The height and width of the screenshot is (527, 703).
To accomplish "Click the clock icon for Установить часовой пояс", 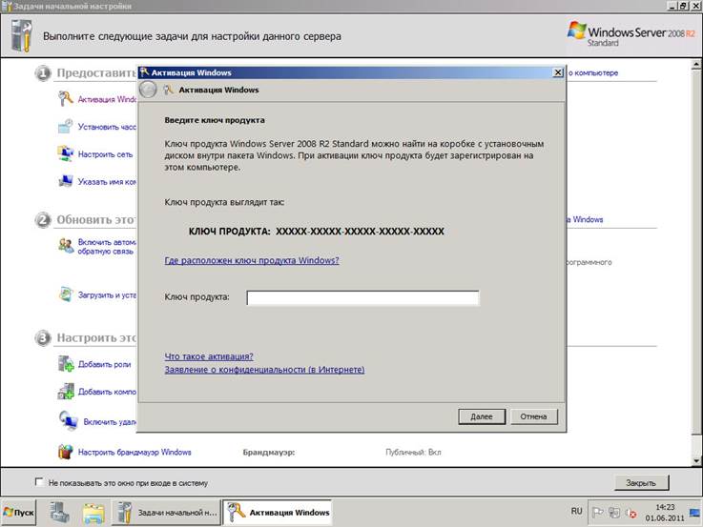I will (x=66, y=126).
